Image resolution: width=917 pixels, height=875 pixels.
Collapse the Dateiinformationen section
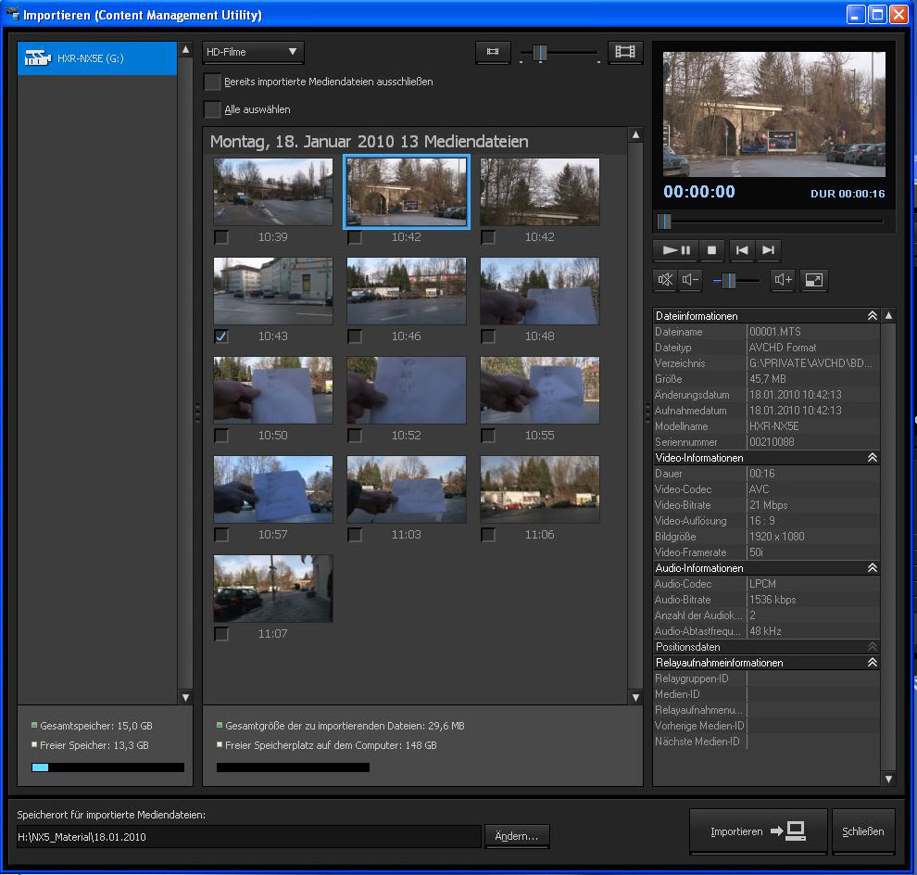tap(872, 316)
